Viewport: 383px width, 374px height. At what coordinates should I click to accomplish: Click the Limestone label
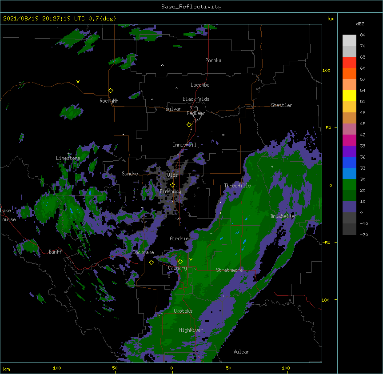tap(68, 158)
